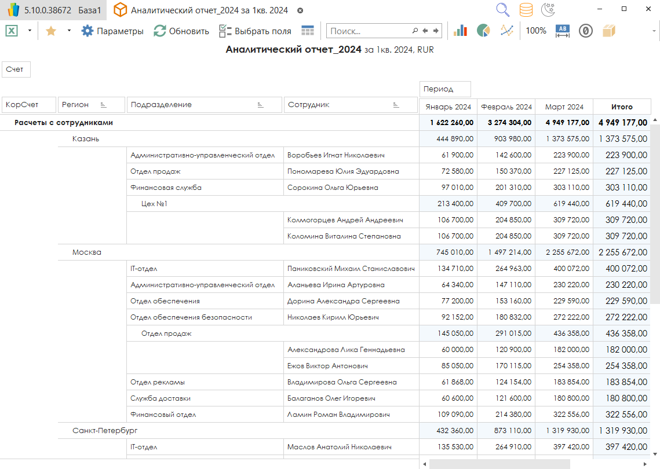This screenshot has width=660, height=469.
Task: Open the bar chart view
Action: coord(460,31)
